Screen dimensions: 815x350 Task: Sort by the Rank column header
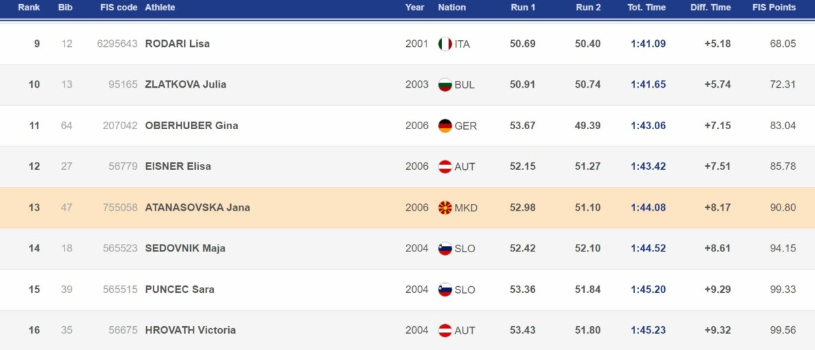pyautogui.click(x=29, y=7)
